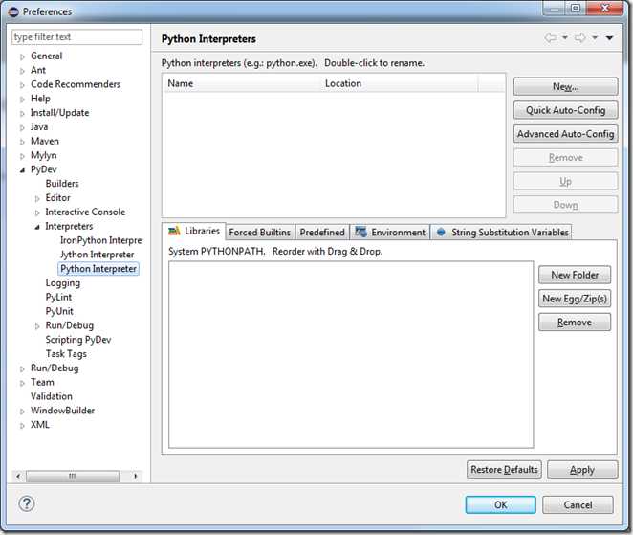Image resolution: width=633 pixels, height=535 pixels.
Task: Expand the PyDev Run/Debug node
Action: [37, 326]
